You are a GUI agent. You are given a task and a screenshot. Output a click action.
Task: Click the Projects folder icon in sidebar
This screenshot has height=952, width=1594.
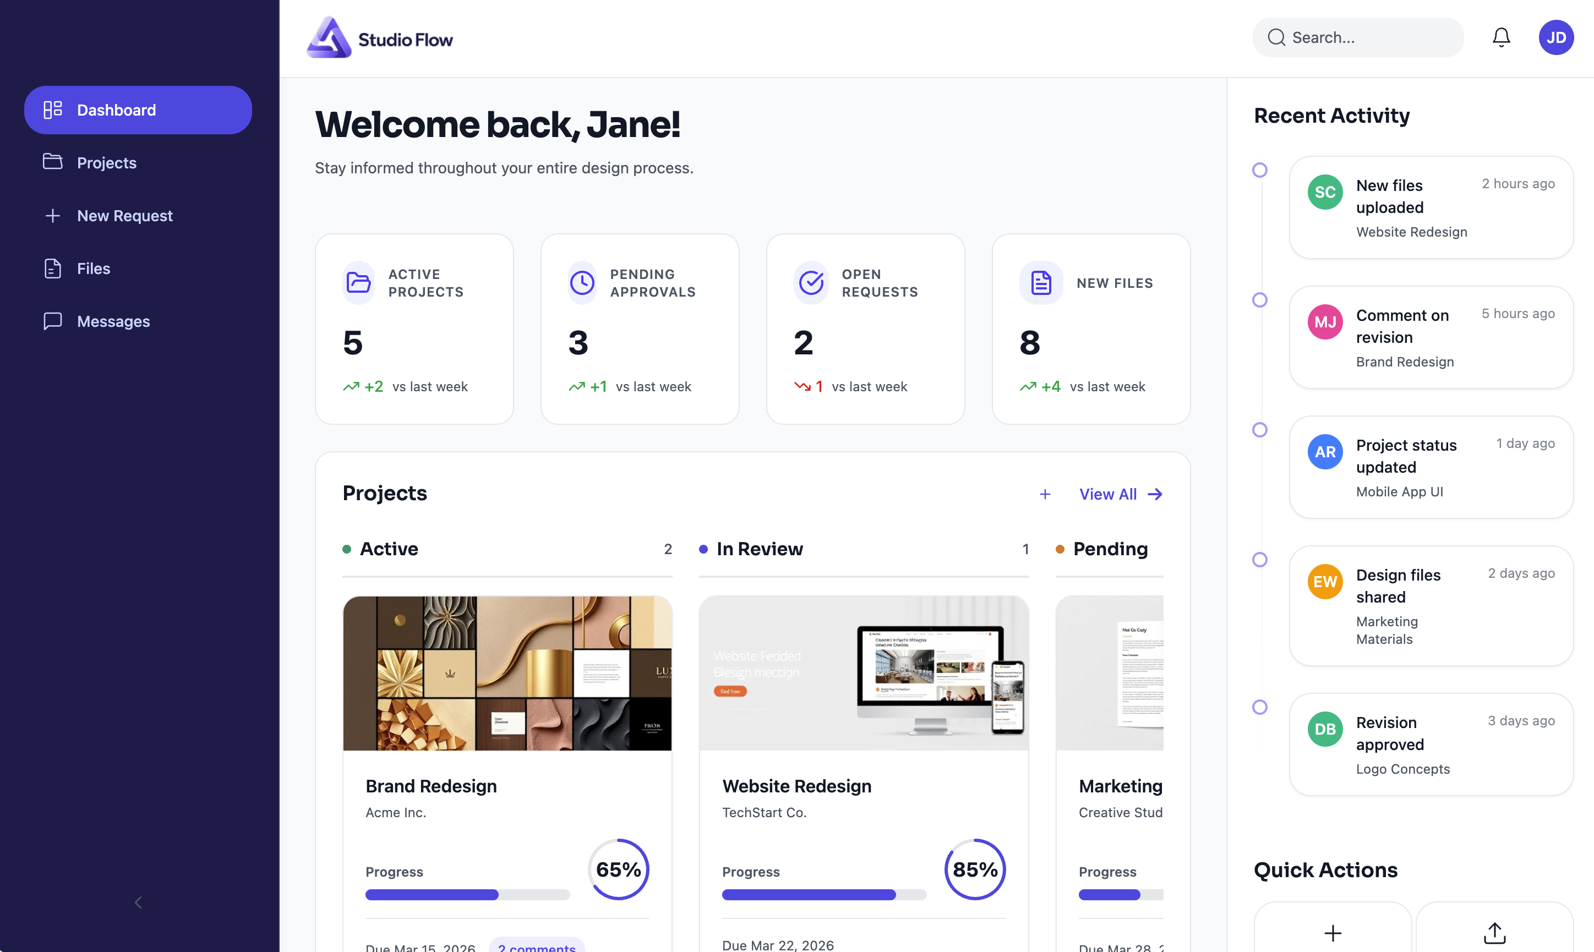[53, 162]
